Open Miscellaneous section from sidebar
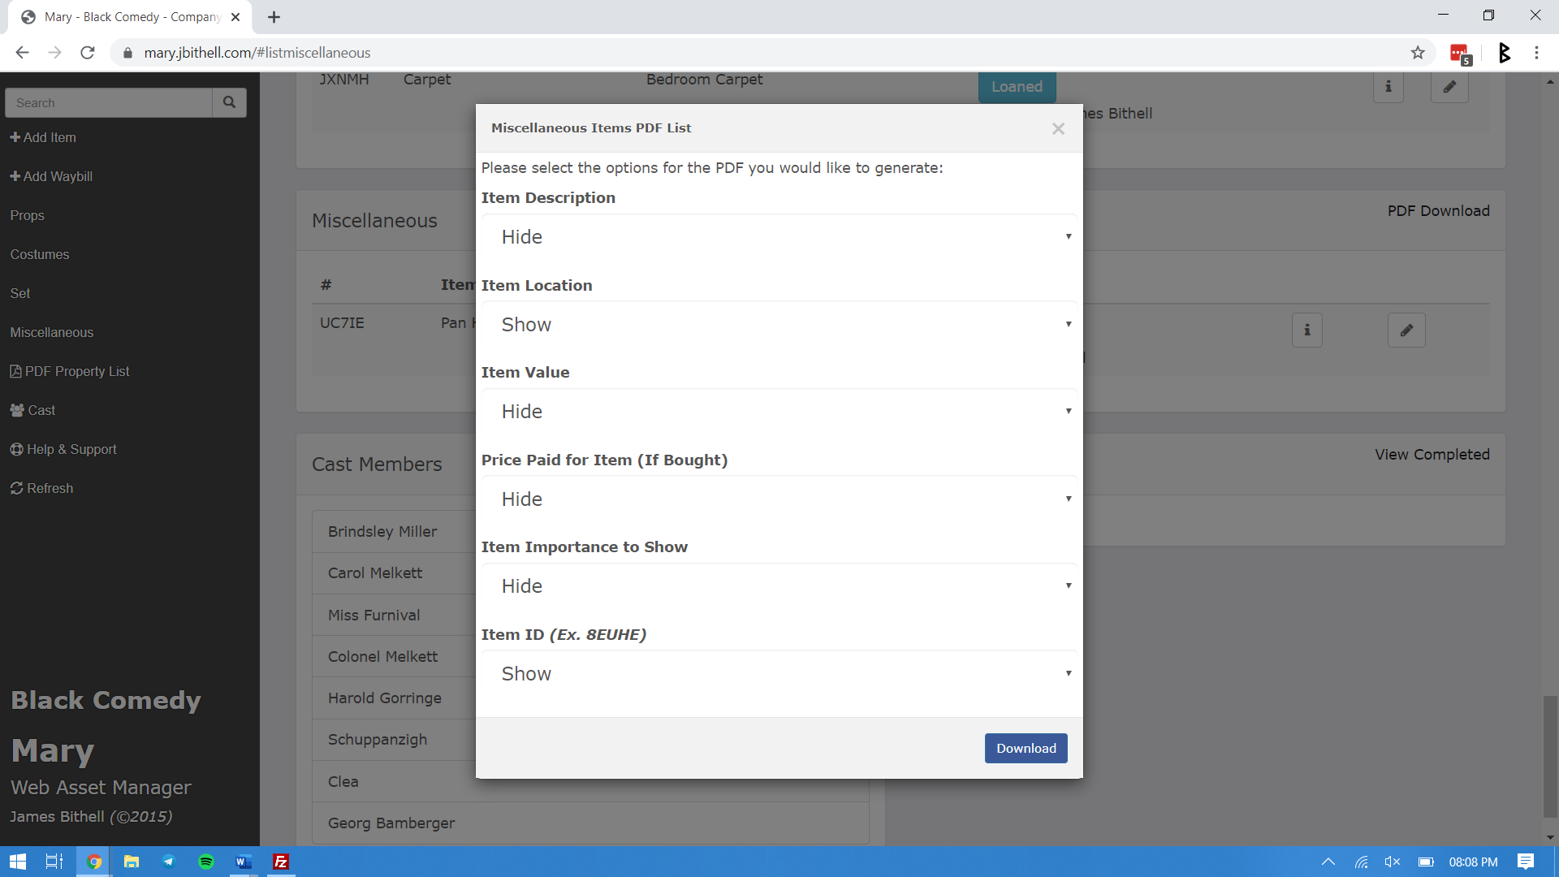 pyautogui.click(x=51, y=332)
